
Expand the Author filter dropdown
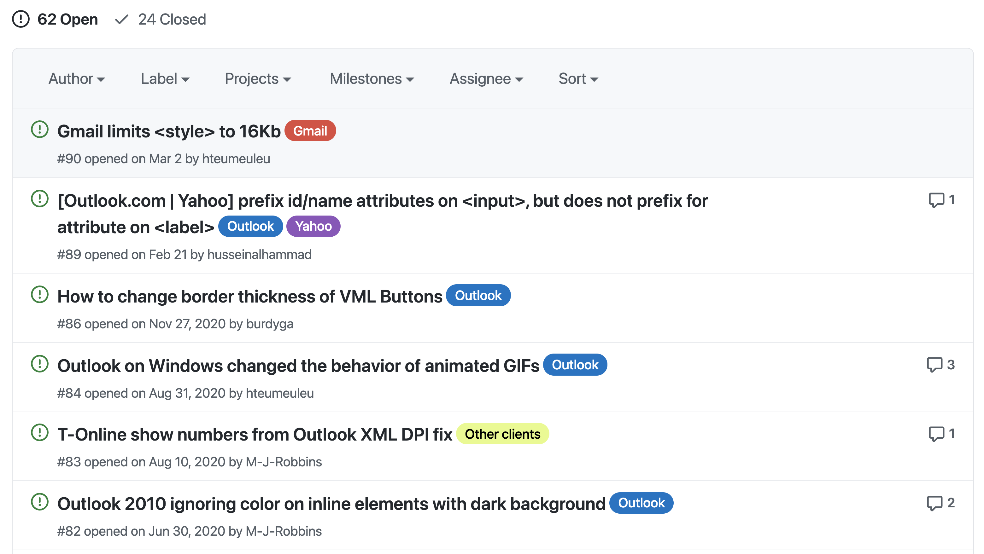(x=76, y=79)
